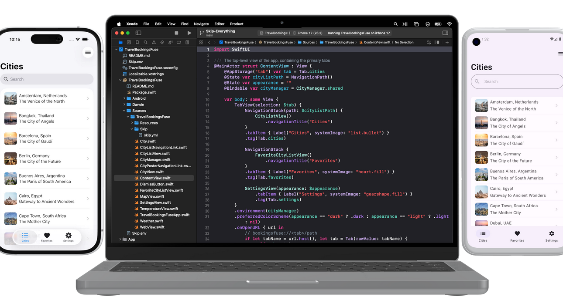This screenshot has height=307, width=563.
Task: Go back in editor history
Action: pos(209,43)
